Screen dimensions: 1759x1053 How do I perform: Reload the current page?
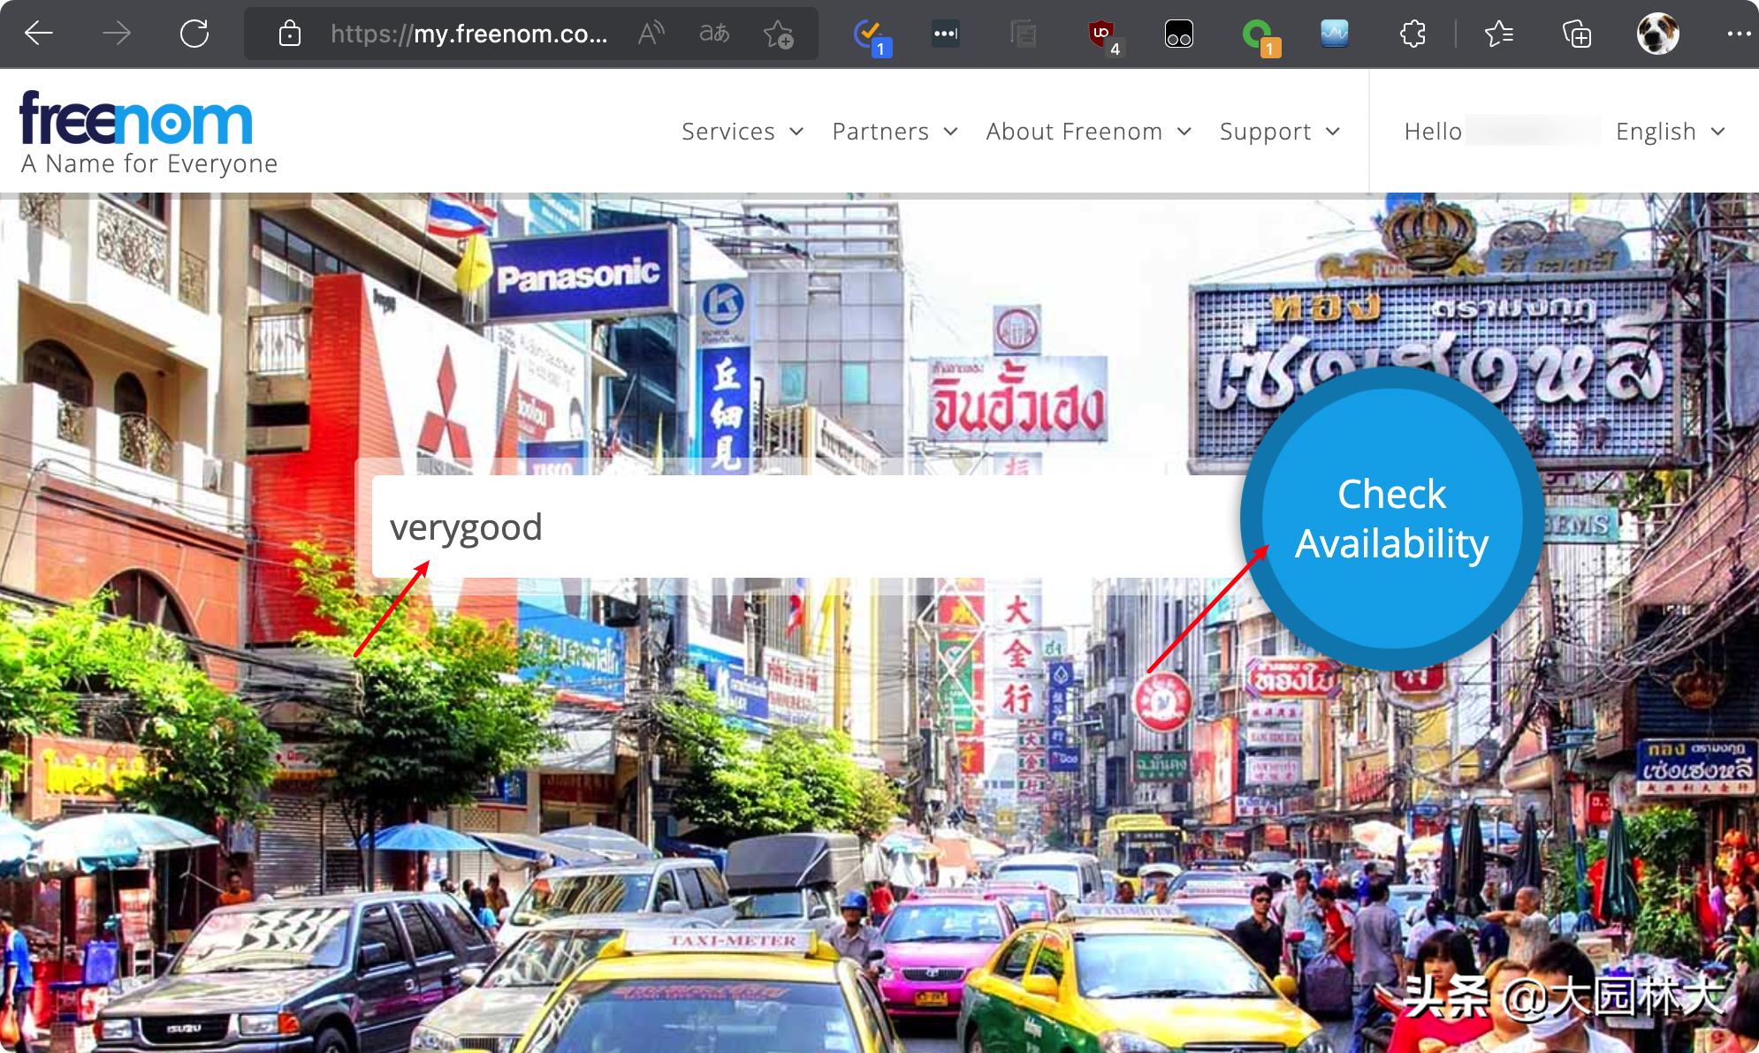pos(194,34)
